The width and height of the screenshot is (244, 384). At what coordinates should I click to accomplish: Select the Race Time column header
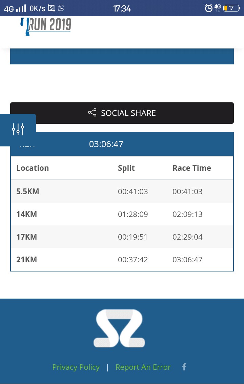point(192,168)
